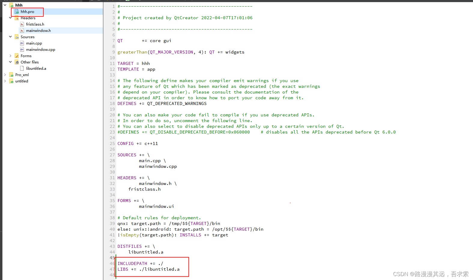The image size is (473, 280).
Task: Place cursor on 'TARGET = hhh' line
Action: [x=134, y=63]
